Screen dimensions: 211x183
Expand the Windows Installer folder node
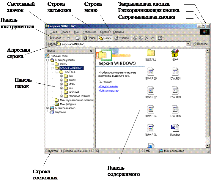[62, 96]
